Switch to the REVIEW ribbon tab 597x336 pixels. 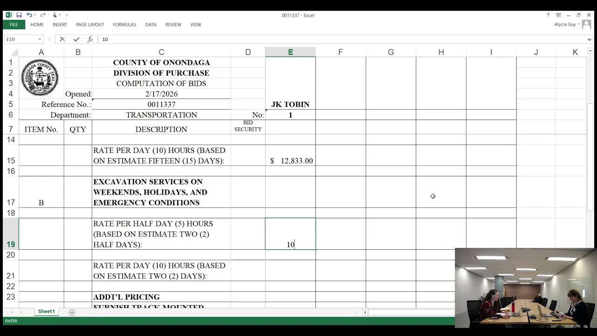173,24
